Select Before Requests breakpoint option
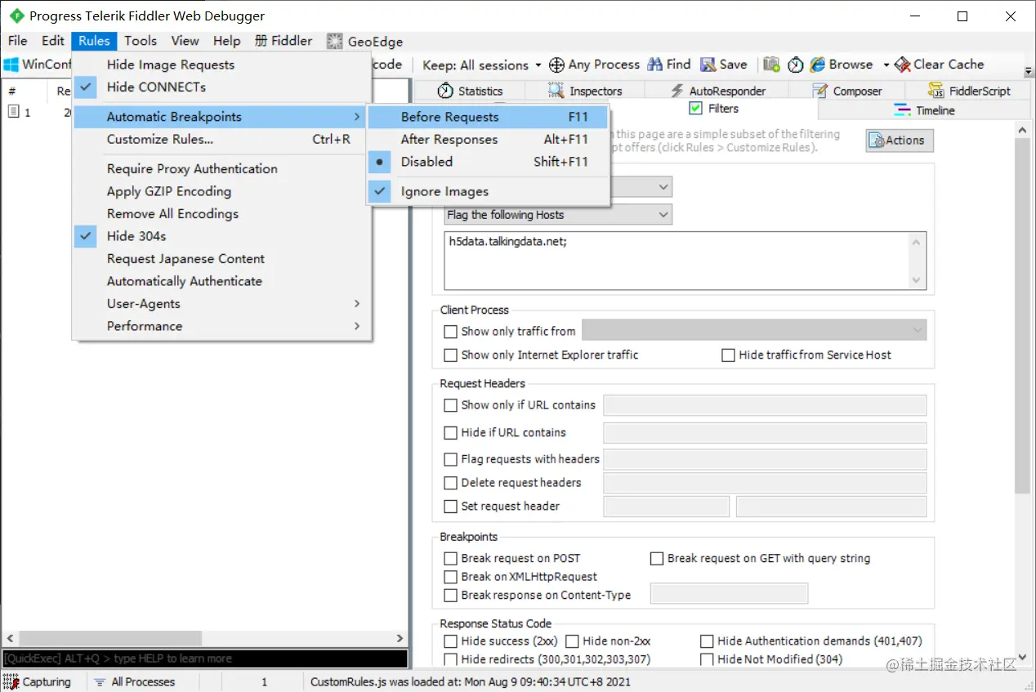 (488, 118)
